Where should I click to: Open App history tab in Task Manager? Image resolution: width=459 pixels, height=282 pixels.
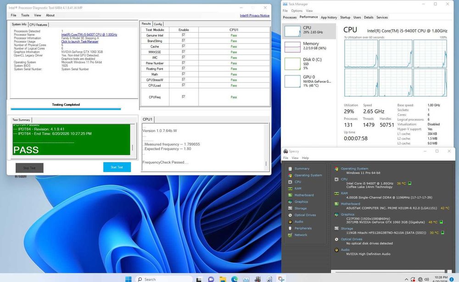(329, 17)
